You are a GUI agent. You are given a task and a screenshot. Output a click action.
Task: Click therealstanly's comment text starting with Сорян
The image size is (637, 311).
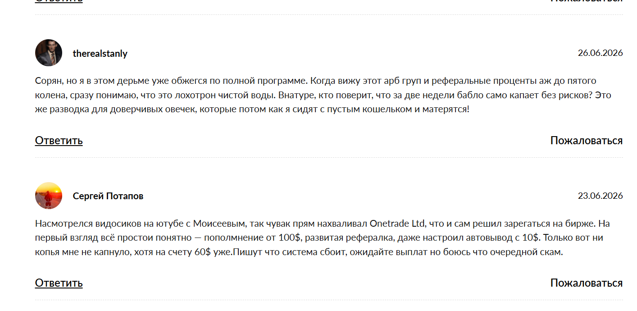[323, 95]
